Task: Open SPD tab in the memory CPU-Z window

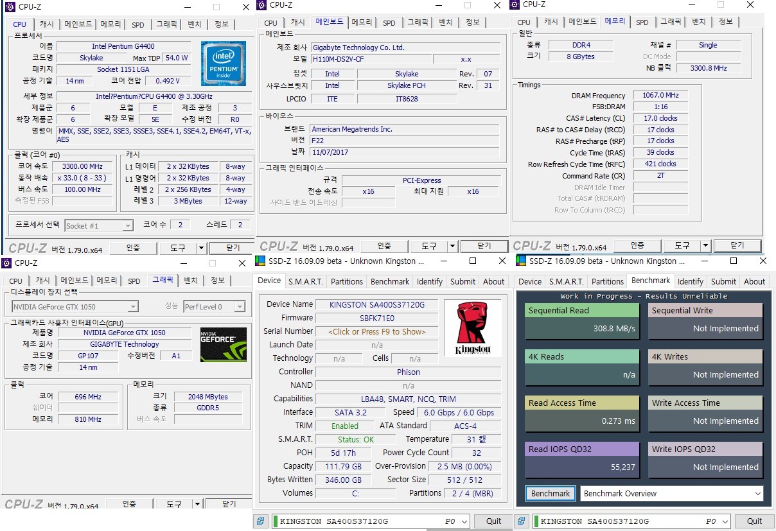Action: (642, 22)
